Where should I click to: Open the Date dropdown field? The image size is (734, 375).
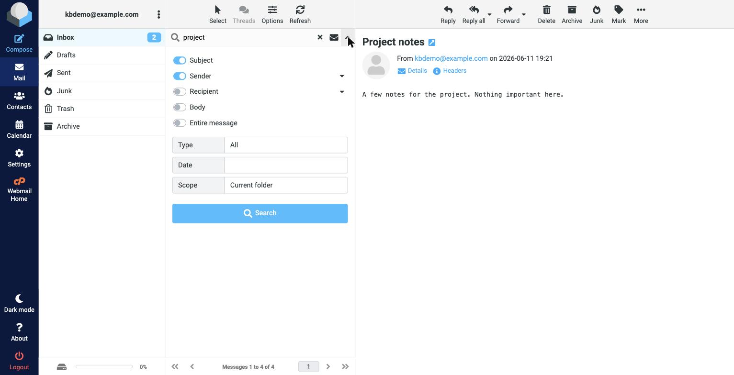click(x=286, y=165)
